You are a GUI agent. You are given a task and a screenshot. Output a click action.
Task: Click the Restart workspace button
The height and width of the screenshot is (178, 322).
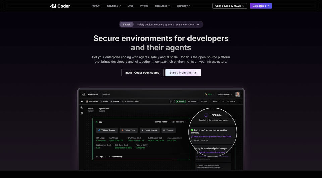click(215, 102)
